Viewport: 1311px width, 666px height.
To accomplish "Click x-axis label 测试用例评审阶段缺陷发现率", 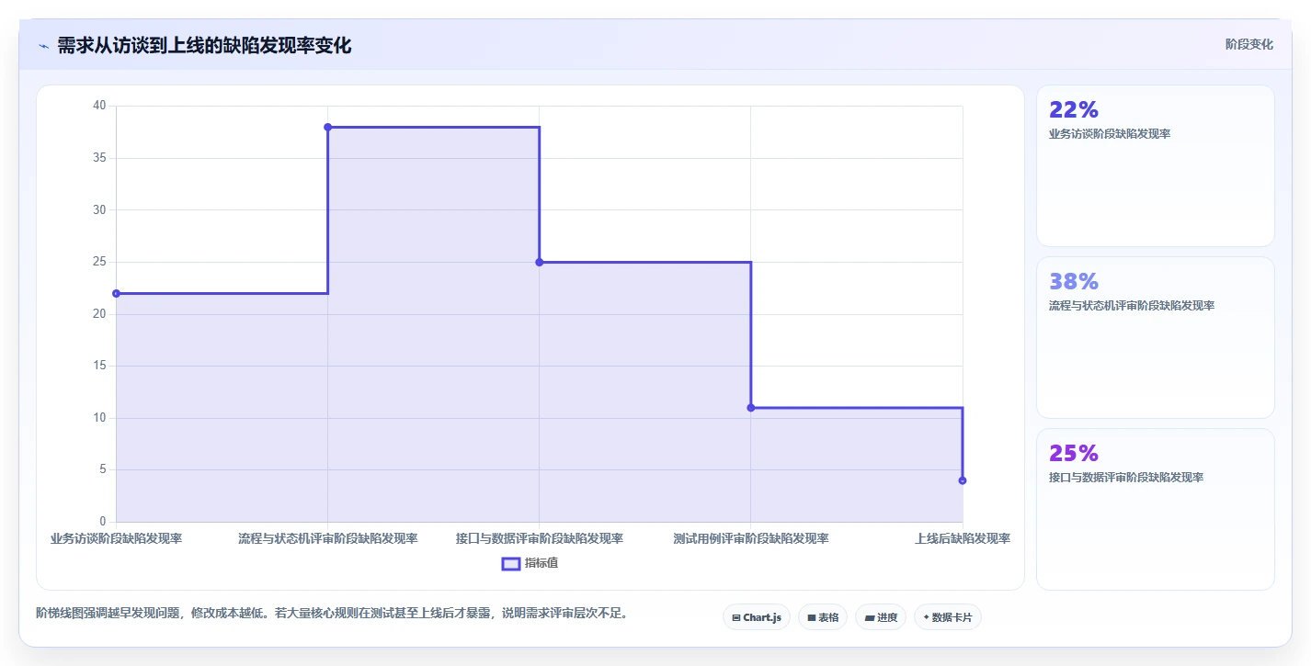I will [x=751, y=538].
